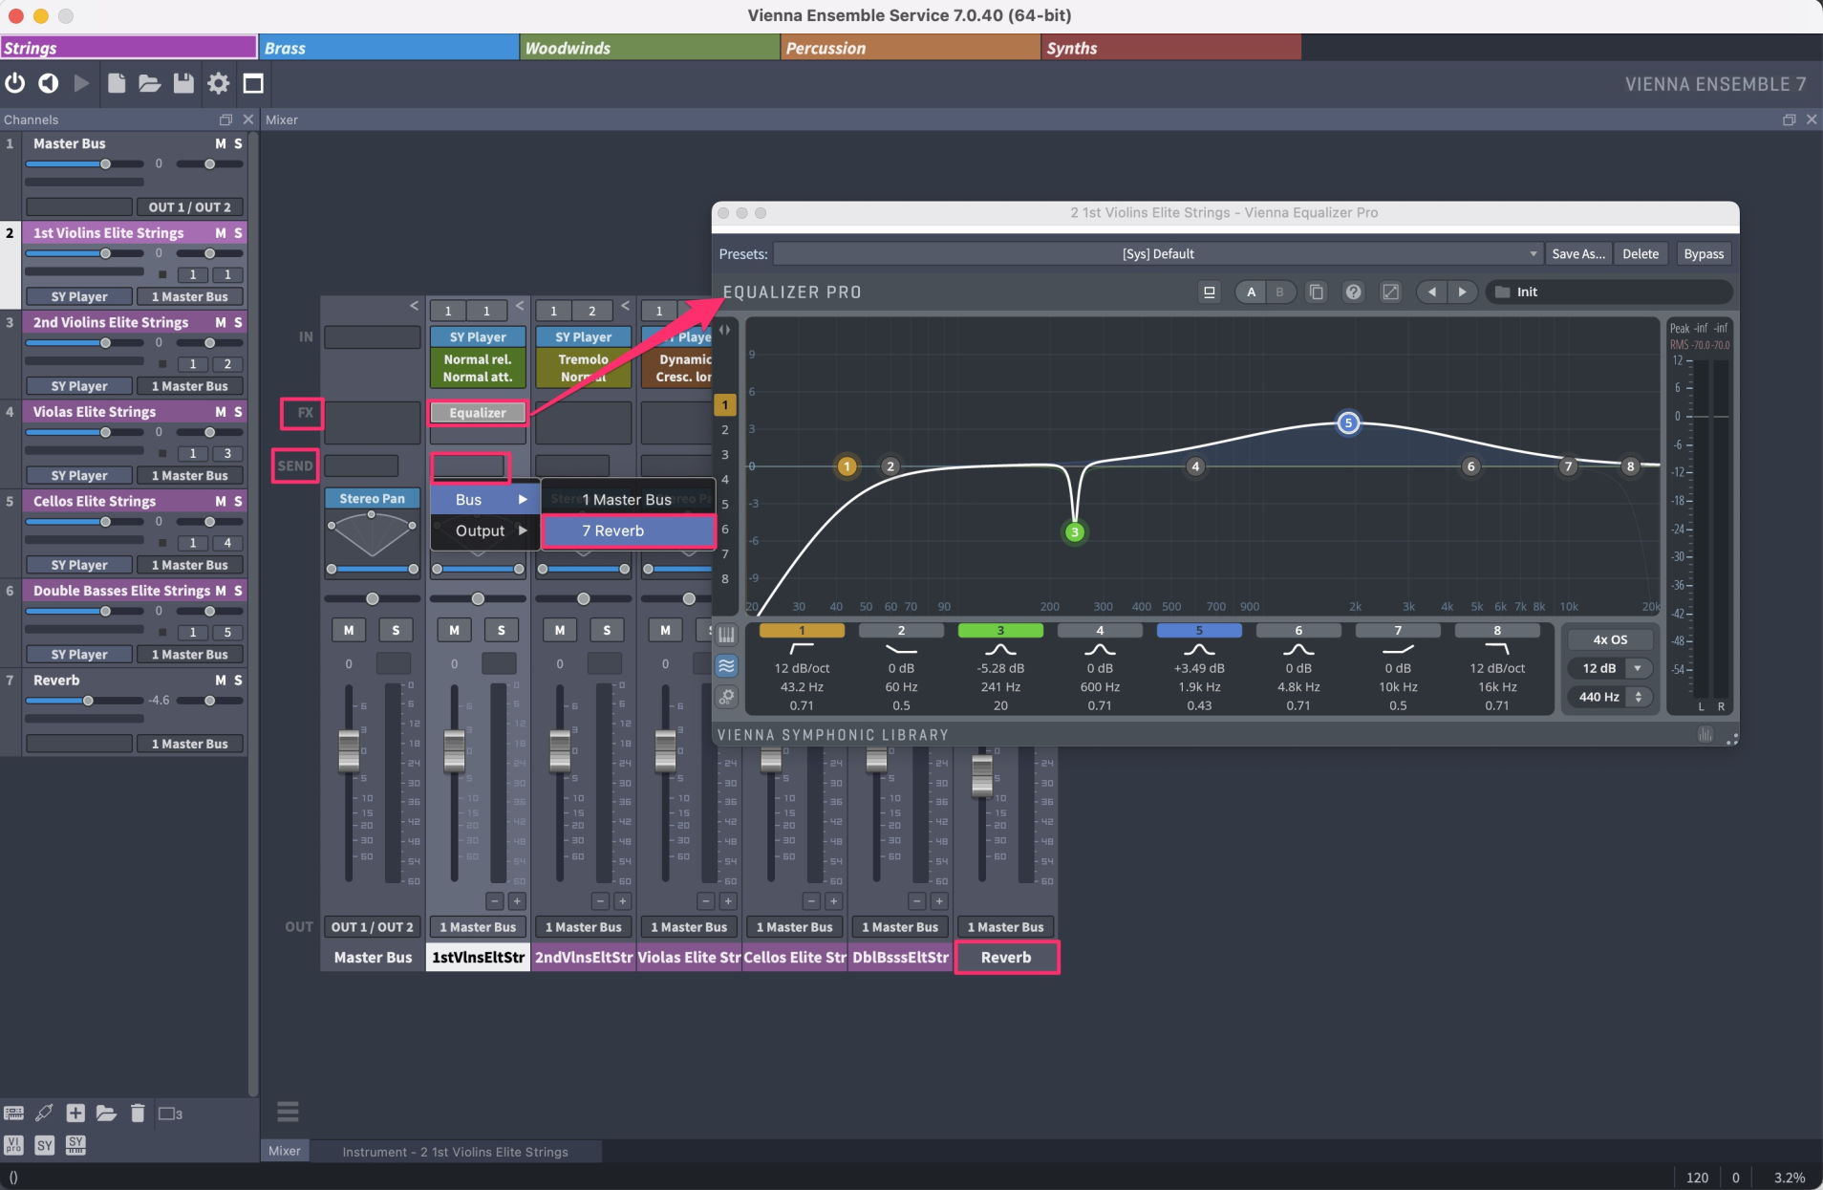Click the SY keyboard icon

[x=76, y=1145]
